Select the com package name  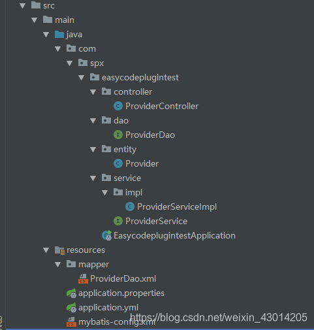pos(87,49)
